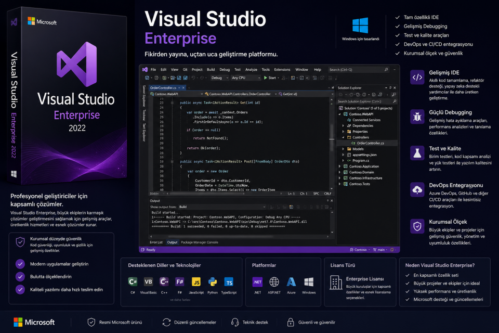Expand the Contoso.Domain project node

click(339, 172)
